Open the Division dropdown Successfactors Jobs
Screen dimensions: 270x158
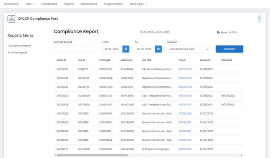pos(189,49)
